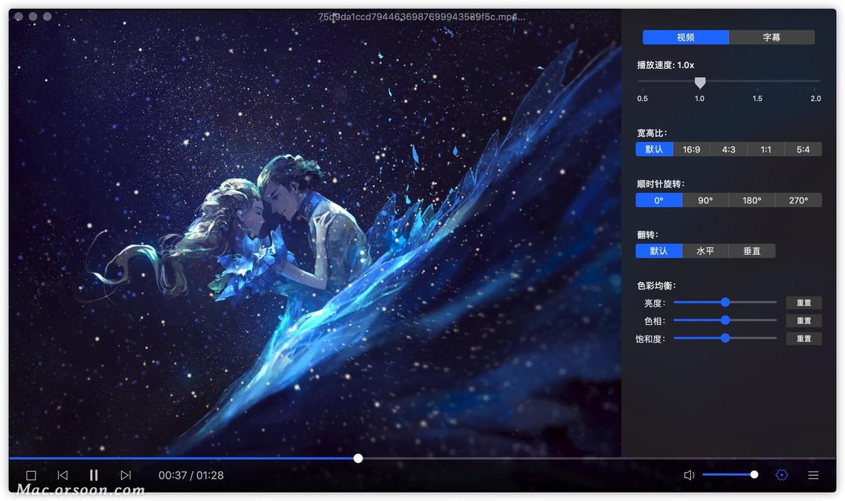The image size is (845, 501).
Task: Pause the video playback
Action: 93,474
